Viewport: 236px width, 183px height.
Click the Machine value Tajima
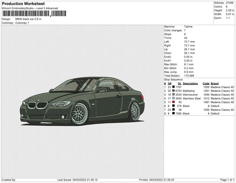[188, 26]
